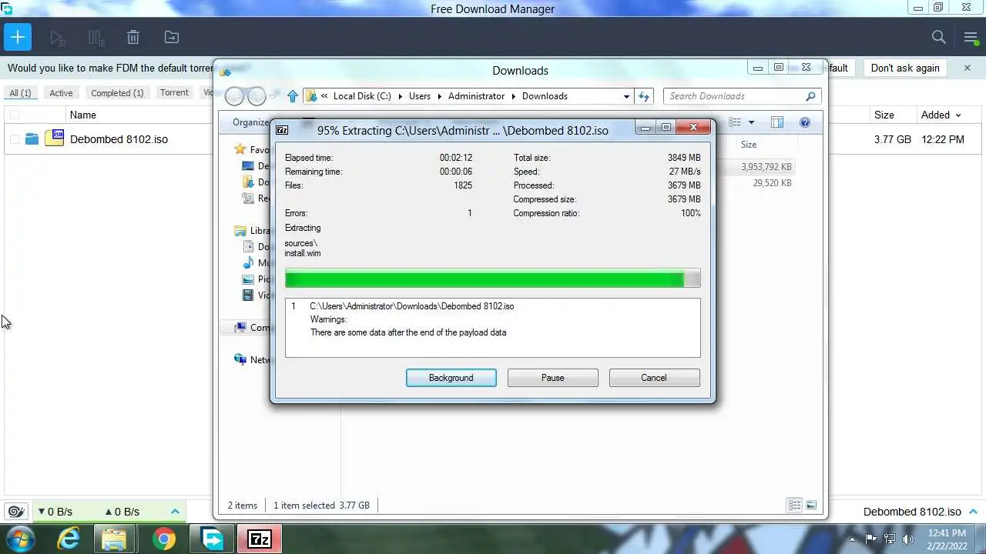The image size is (986, 554).
Task: Click the Background button in 7-Zip
Action: coord(451,378)
